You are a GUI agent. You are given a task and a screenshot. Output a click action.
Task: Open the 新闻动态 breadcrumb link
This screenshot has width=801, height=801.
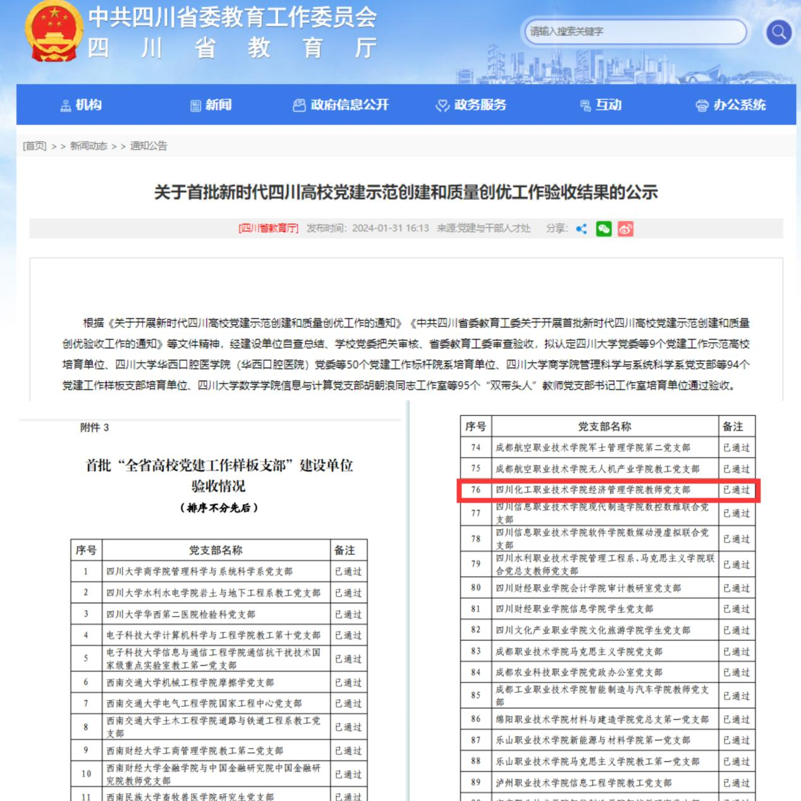[x=89, y=146]
